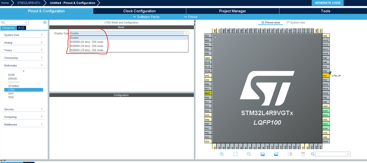The height and width of the screenshot is (163, 367).
Task: Expand the Middleware category
Action: pyautogui.click(x=24, y=125)
